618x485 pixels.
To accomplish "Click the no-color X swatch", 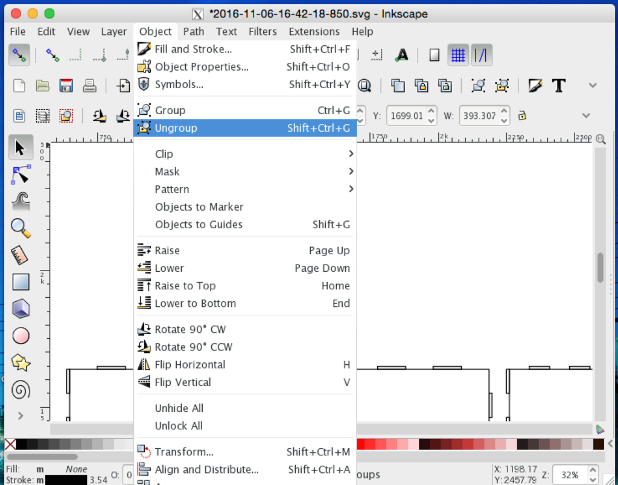I will (10, 445).
